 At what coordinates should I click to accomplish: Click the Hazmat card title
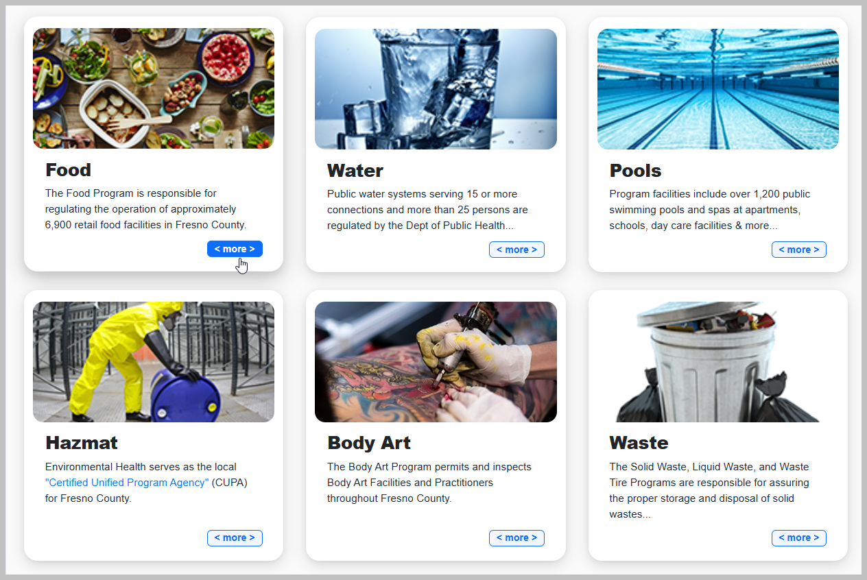(x=82, y=443)
